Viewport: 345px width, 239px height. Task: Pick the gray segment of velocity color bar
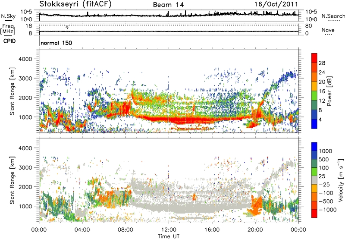click(314, 180)
